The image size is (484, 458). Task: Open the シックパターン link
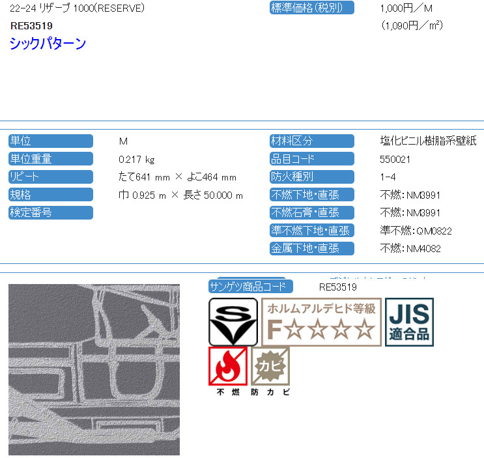[x=48, y=43]
